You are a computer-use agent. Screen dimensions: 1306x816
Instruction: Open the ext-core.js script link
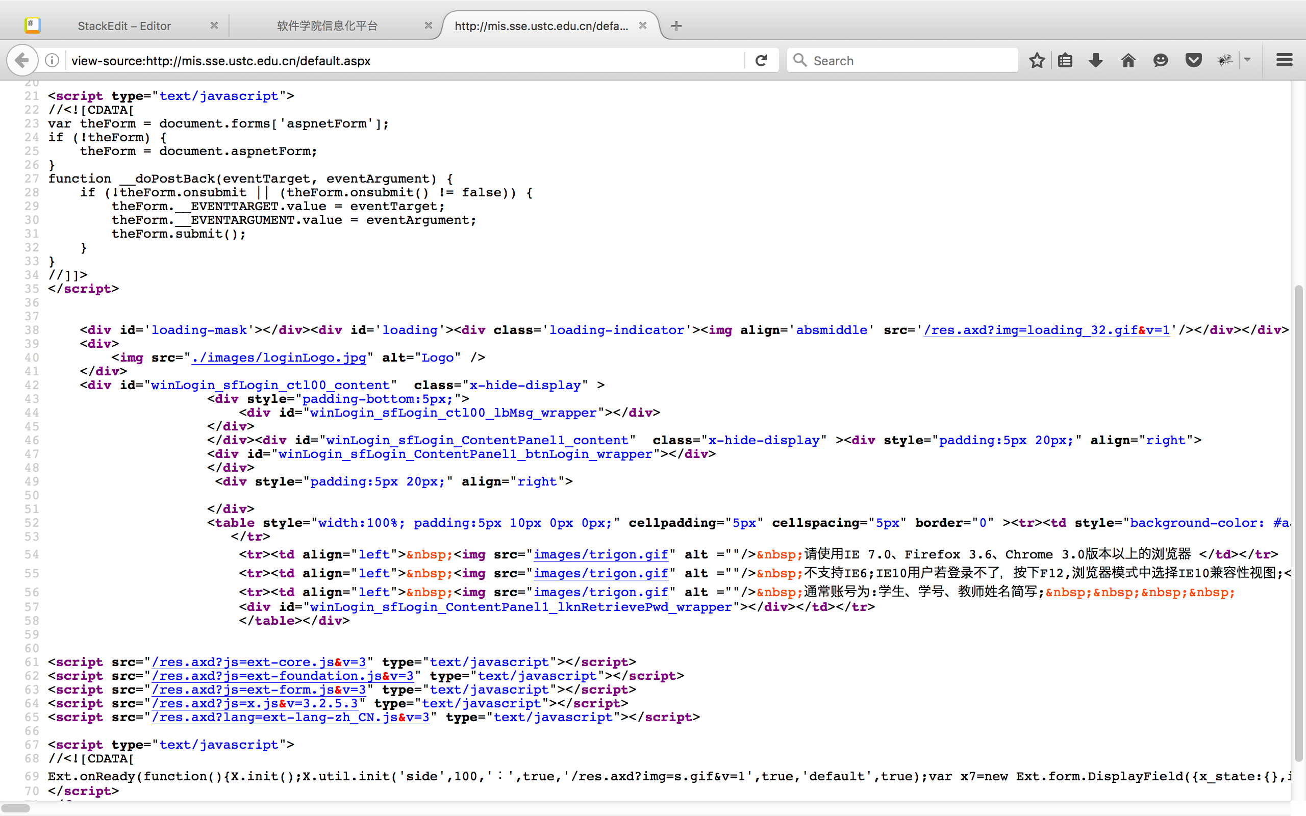(259, 662)
